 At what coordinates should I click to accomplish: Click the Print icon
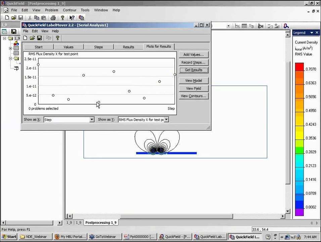53,18
